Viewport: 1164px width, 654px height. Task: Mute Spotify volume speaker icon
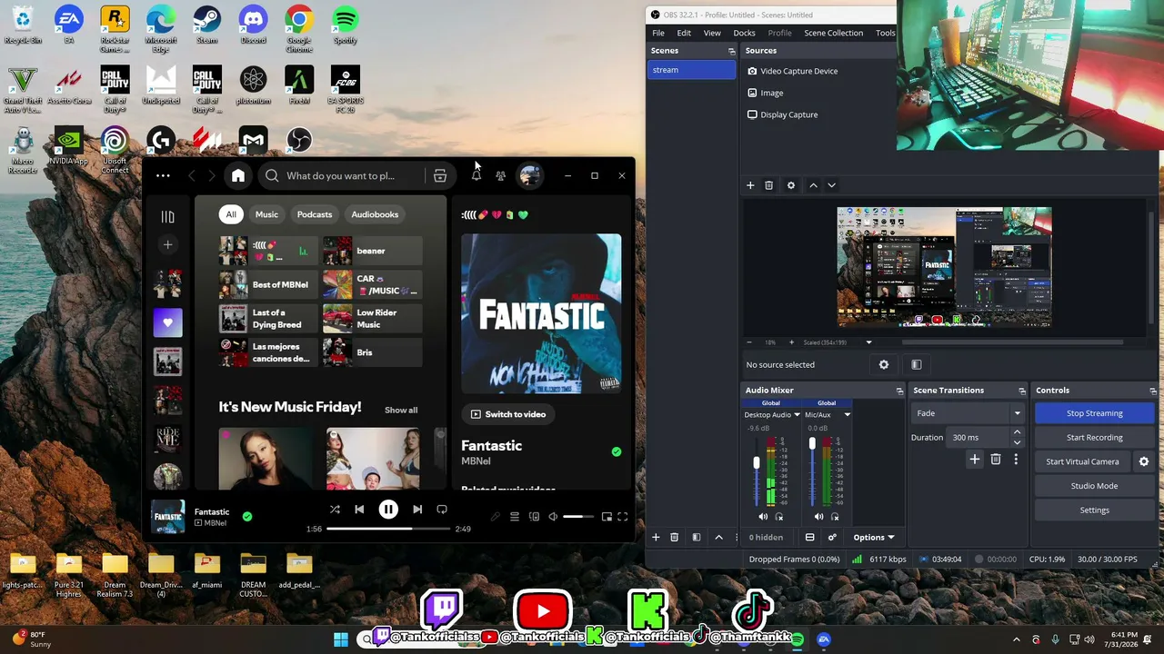pos(553,517)
